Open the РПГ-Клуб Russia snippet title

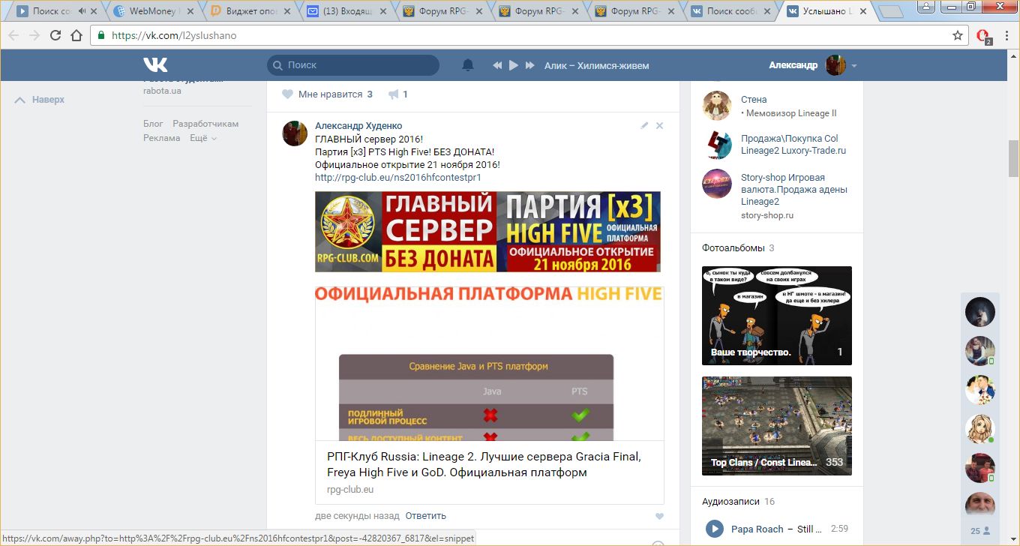click(x=484, y=464)
